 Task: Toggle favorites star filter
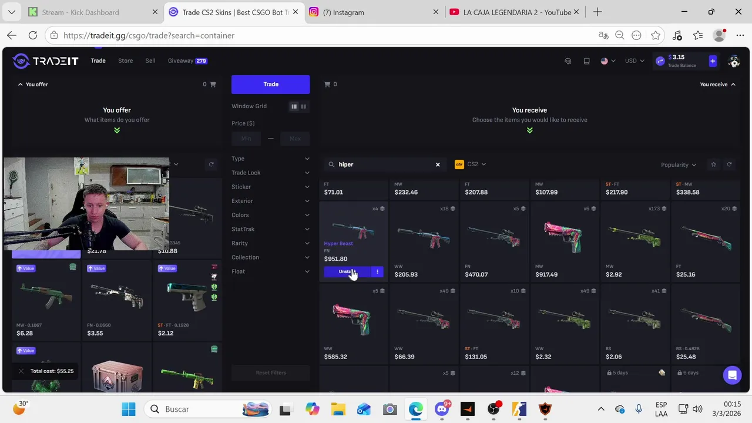tap(713, 164)
